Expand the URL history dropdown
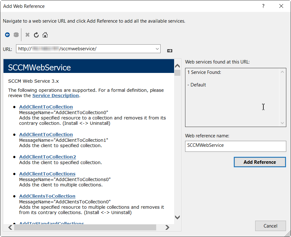 point(157,49)
